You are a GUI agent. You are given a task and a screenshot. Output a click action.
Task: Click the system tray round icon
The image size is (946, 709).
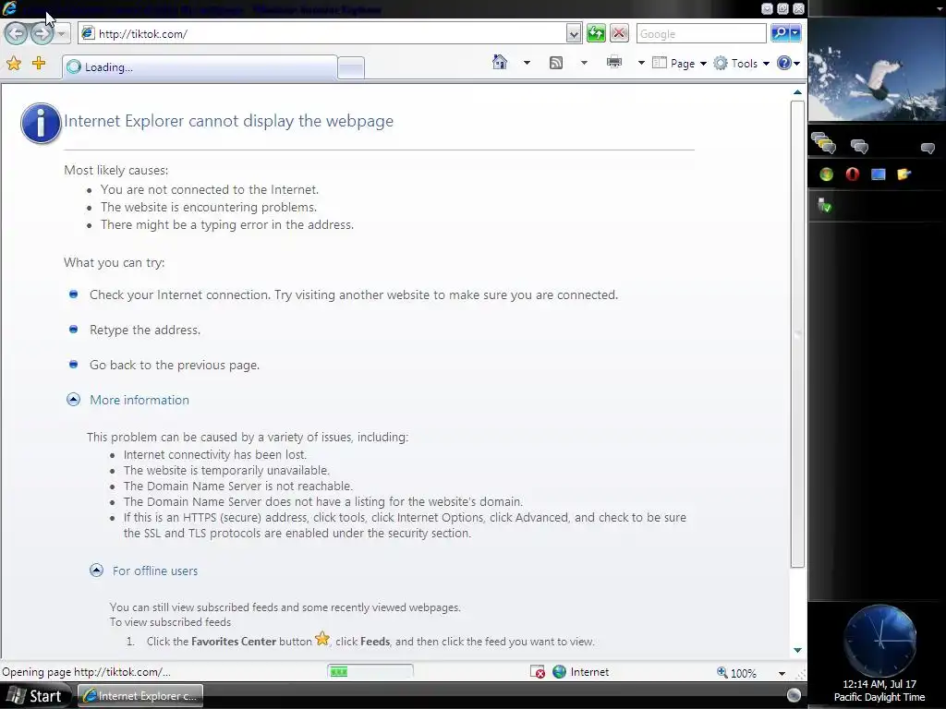pyautogui.click(x=794, y=695)
